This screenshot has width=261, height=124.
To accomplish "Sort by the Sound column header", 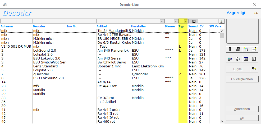I will point(193,26).
